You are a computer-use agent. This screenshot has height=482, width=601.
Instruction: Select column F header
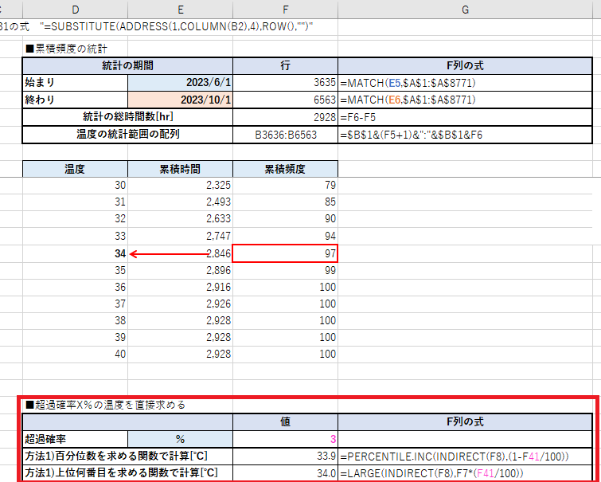coord(285,9)
